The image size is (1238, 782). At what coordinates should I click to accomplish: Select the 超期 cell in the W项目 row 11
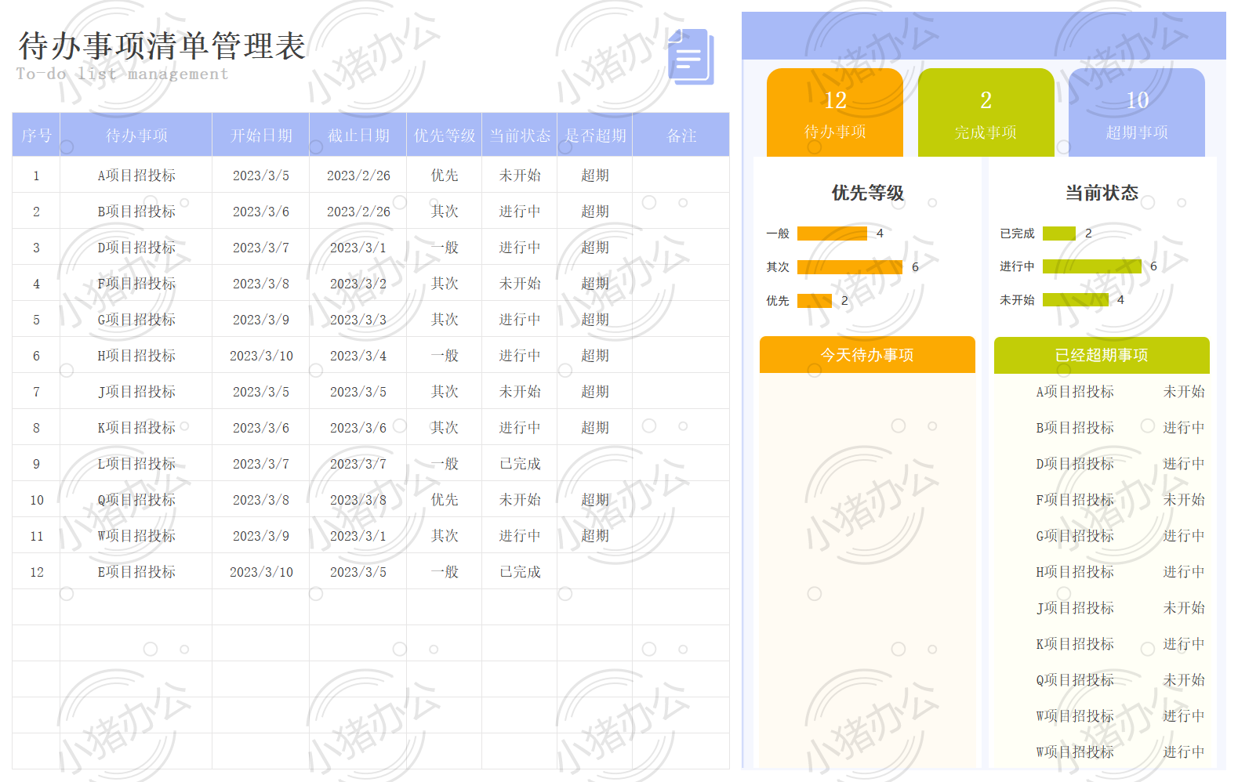pos(595,536)
